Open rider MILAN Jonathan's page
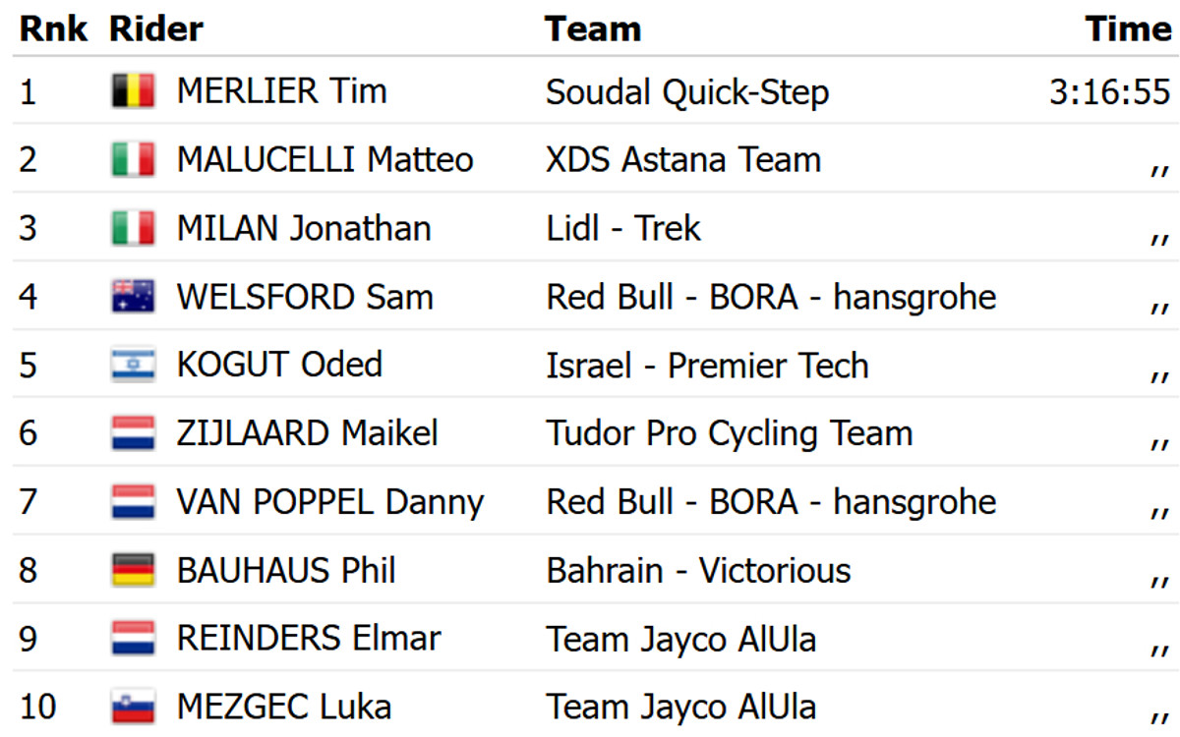 coord(303,229)
